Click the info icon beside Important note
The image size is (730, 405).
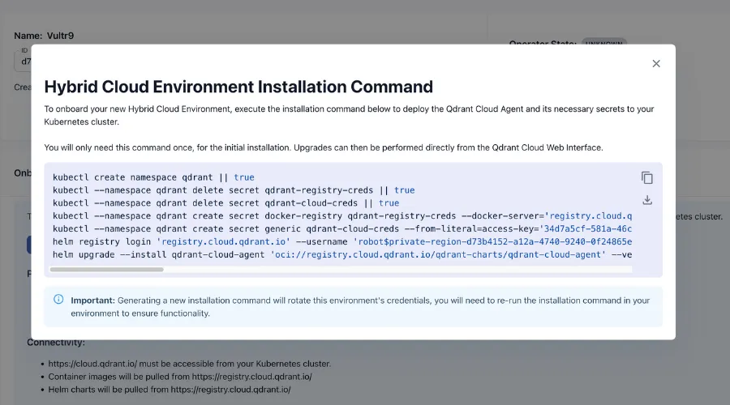(58, 299)
